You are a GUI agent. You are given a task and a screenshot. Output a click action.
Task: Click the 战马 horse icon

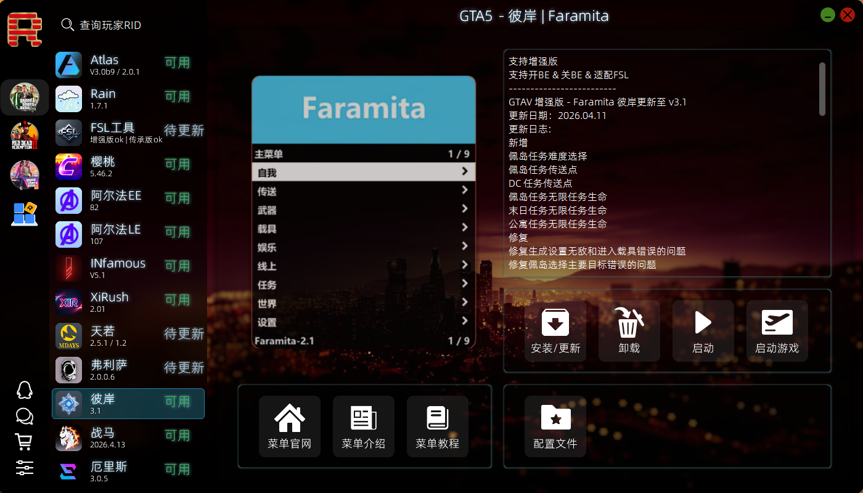click(68, 438)
